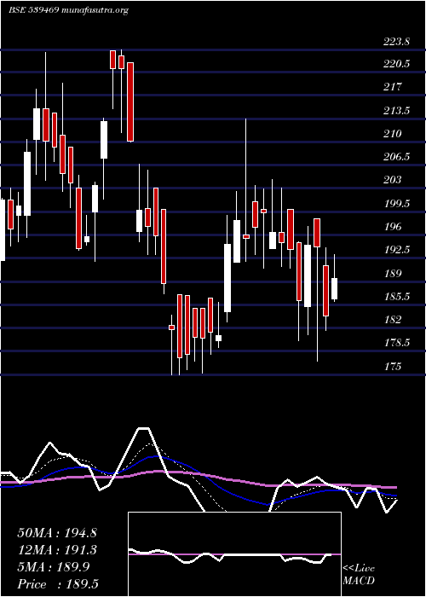This screenshot has width=426, height=597.
Task: Click the 196 price axis label
Action: point(392,227)
